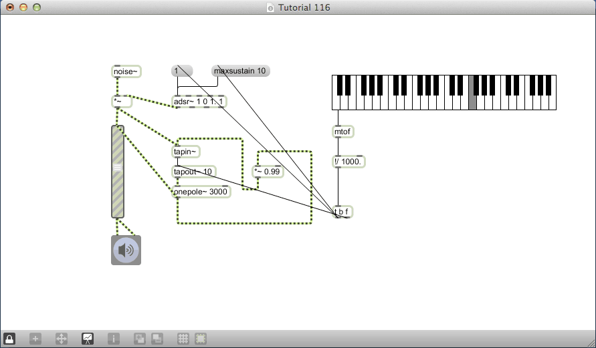Click the Tutorial 116 document icon in title bar
This screenshot has width=596, height=348.
point(270,8)
